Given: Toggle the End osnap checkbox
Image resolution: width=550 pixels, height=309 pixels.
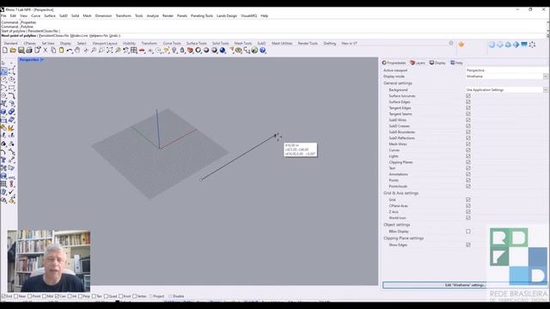Looking at the screenshot, I should click(x=3, y=296).
